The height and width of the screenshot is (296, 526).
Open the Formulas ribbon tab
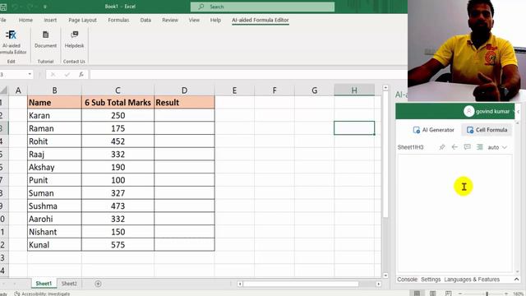click(118, 20)
